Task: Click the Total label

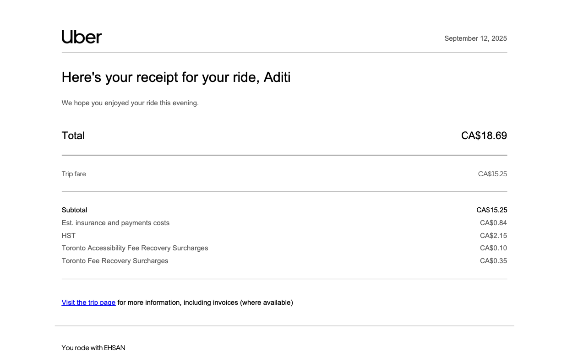Action: click(x=73, y=135)
